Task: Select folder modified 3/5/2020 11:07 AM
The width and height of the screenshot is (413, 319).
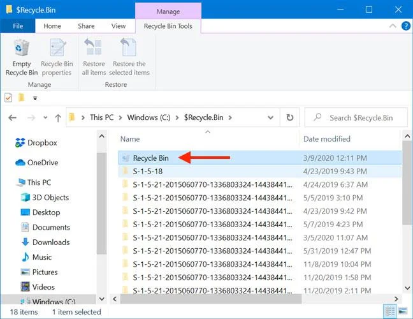Action: pyautogui.click(x=259, y=237)
